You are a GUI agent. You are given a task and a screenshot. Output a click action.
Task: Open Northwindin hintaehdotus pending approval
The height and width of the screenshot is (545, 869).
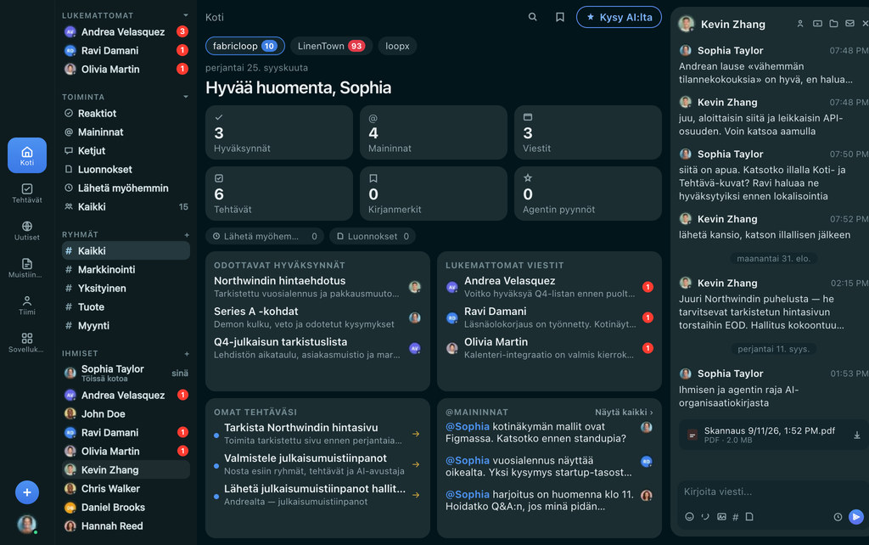317,287
